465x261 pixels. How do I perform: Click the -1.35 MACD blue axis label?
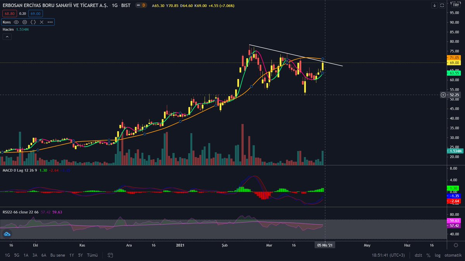click(454, 196)
